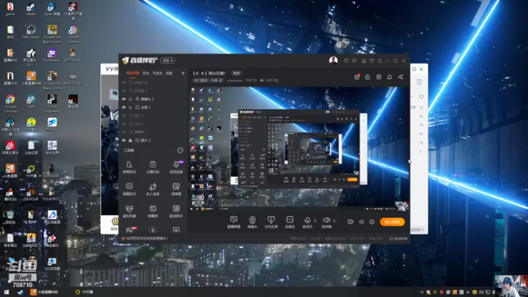
Task: Add a camera source (摄像头)
Action: tap(252, 222)
